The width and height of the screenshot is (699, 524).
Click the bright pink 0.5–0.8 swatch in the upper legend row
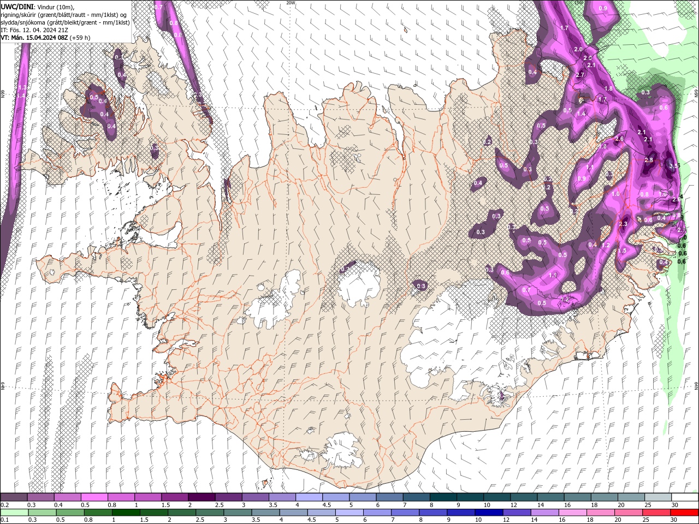point(94,497)
